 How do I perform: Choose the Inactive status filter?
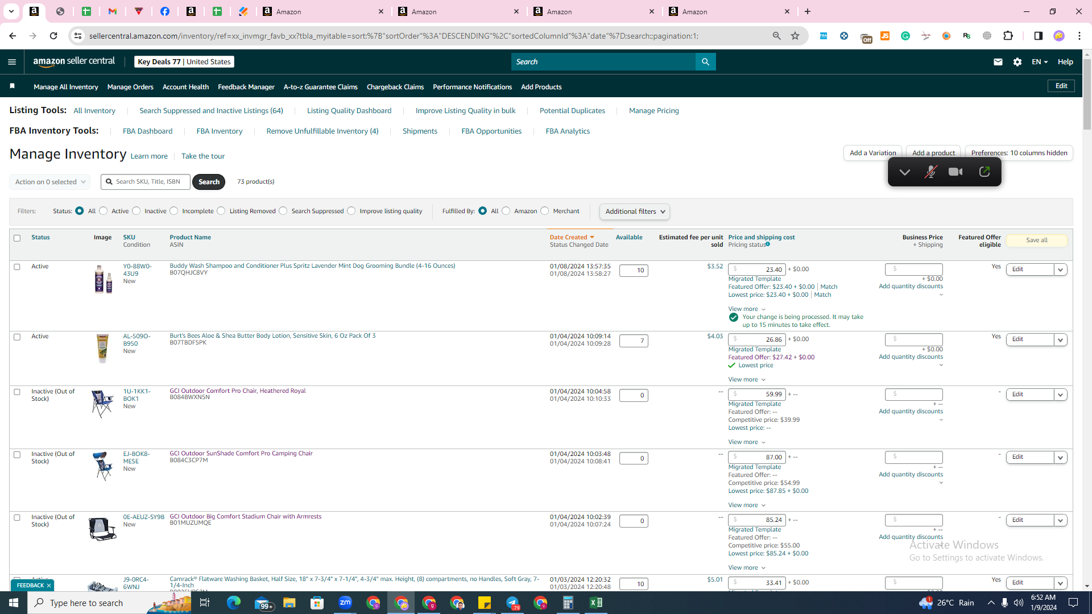136,211
